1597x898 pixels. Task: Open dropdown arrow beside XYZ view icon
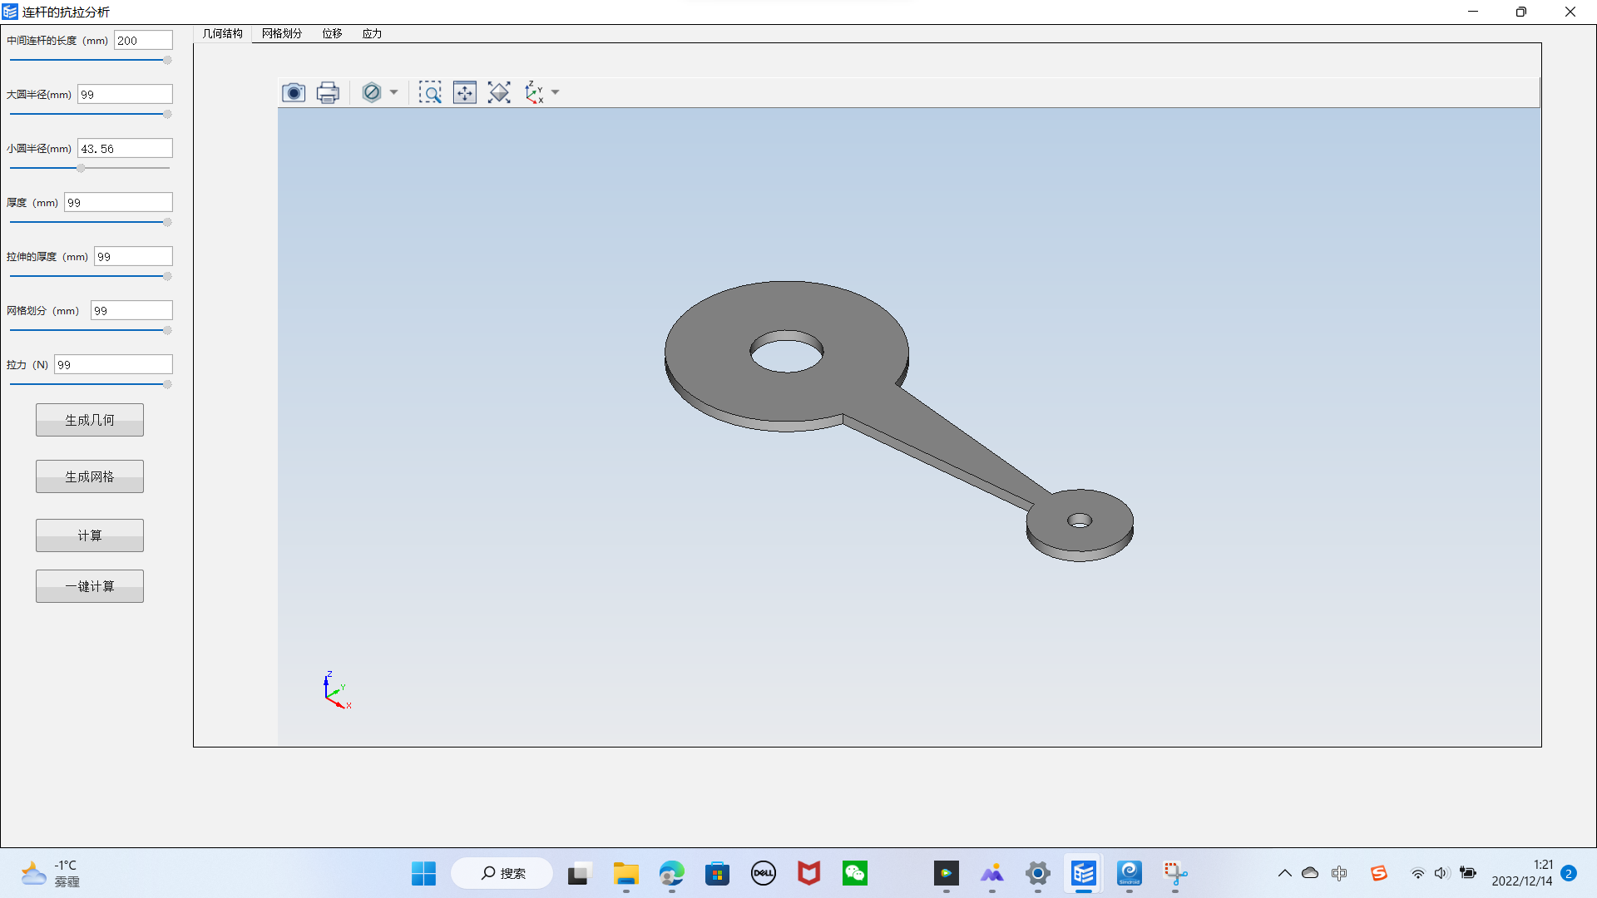tap(556, 92)
